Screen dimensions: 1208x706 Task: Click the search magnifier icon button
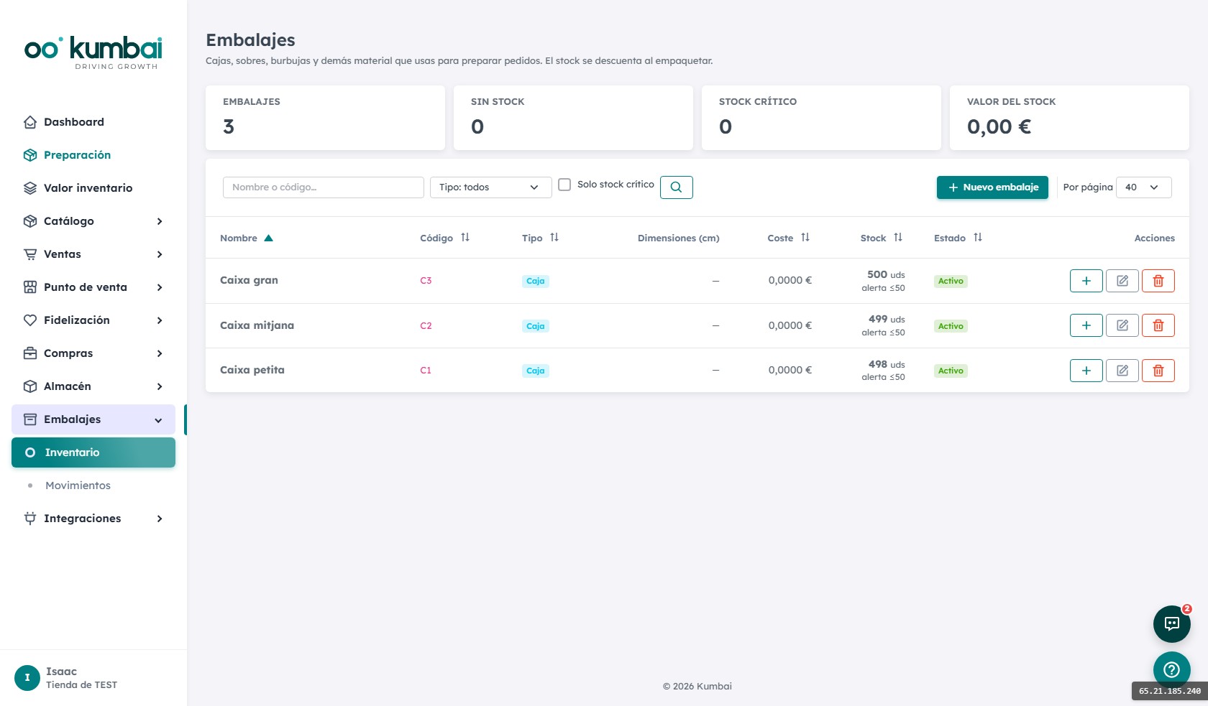pos(676,187)
